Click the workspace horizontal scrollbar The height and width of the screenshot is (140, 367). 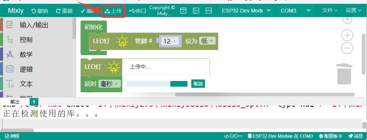(265, 95)
